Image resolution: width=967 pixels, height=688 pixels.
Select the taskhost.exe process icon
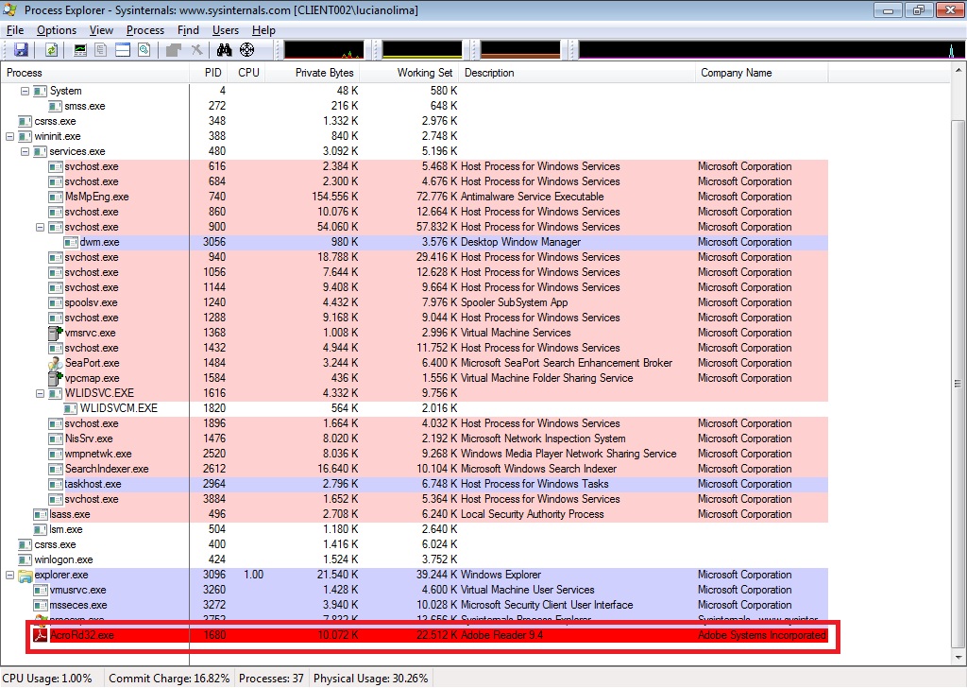click(56, 484)
